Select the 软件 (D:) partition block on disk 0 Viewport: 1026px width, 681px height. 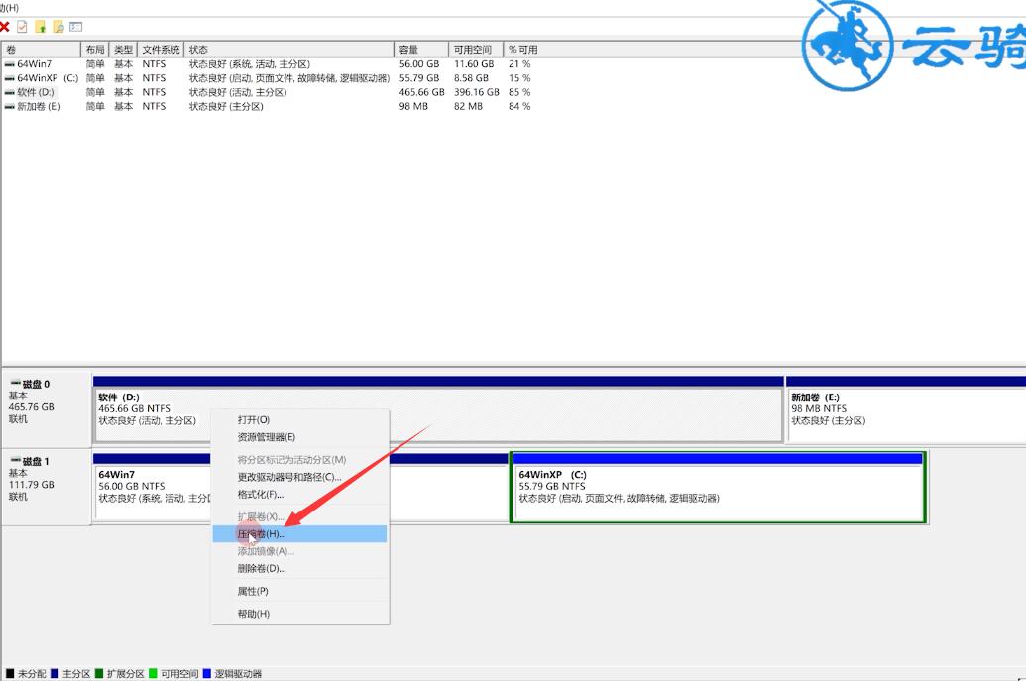tap(438, 408)
